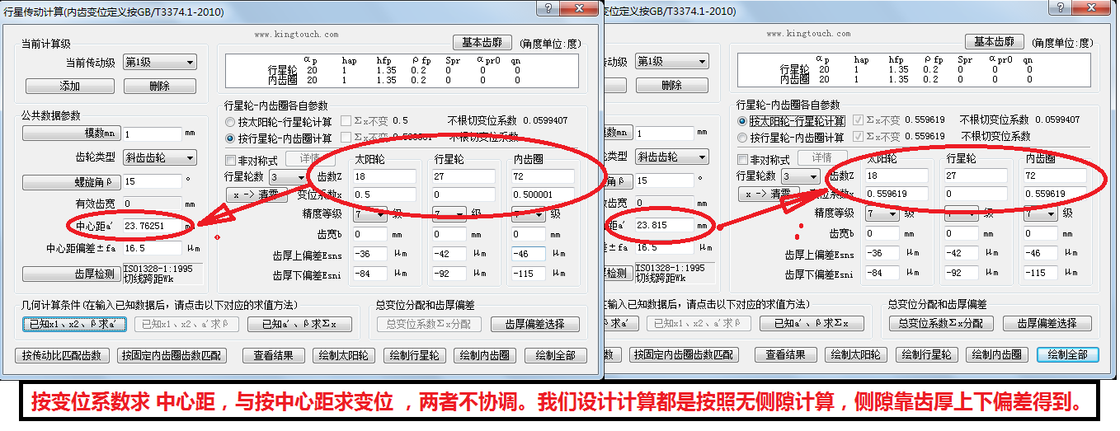Focus 有效齿宽 input field in left window
Image resolution: width=1120 pixels, height=431 pixels.
point(152,203)
